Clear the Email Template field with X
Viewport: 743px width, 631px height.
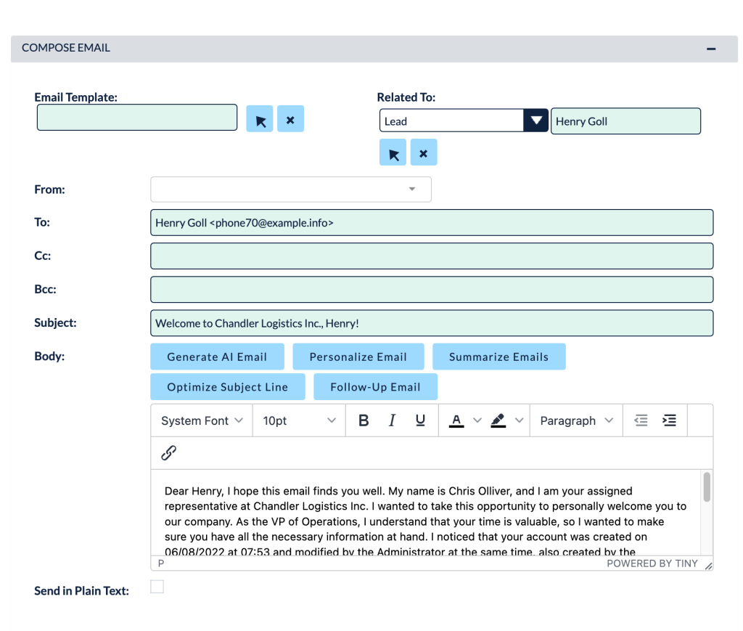[x=290, y=119]
